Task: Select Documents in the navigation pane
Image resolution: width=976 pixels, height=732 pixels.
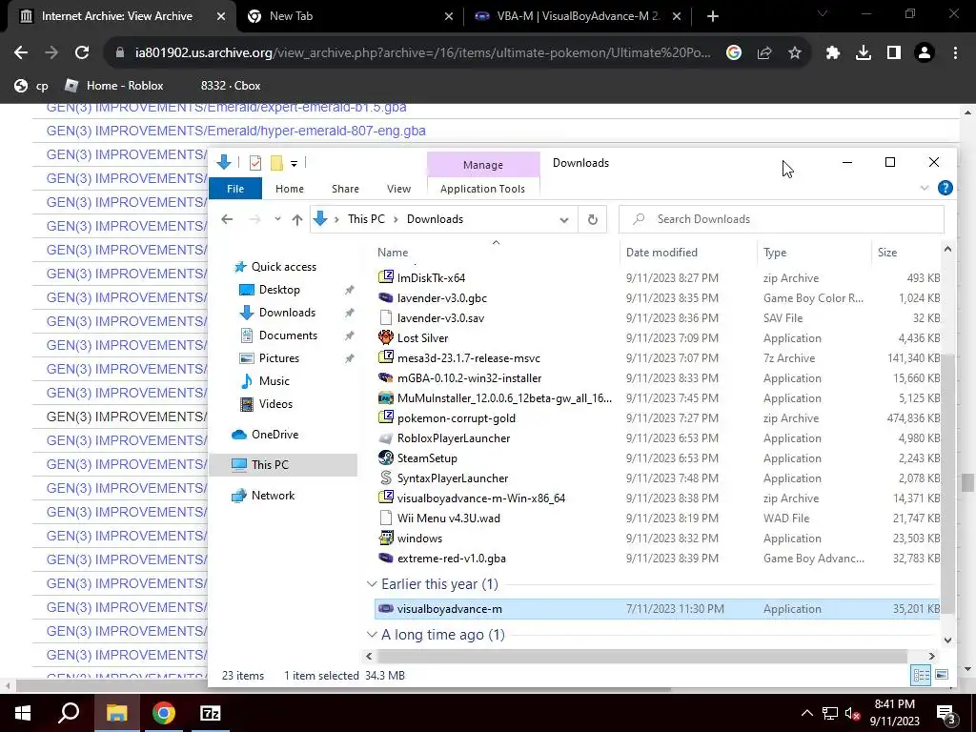Action: [288, 335]
